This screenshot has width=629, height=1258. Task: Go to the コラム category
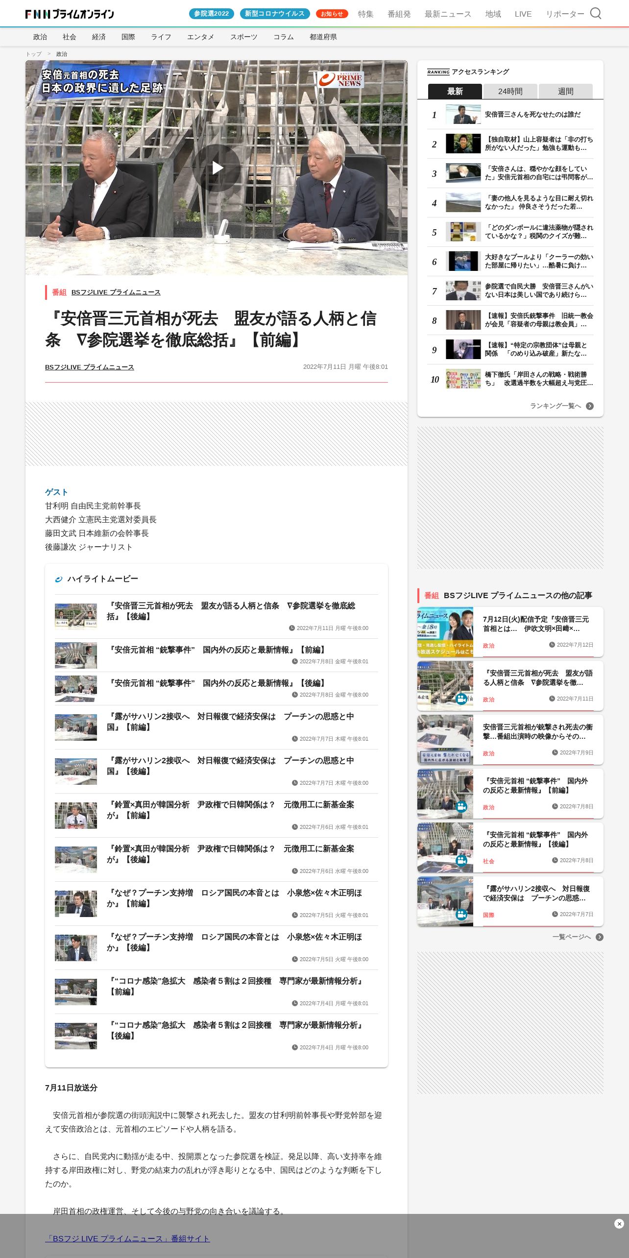click(x=284, y=37)
